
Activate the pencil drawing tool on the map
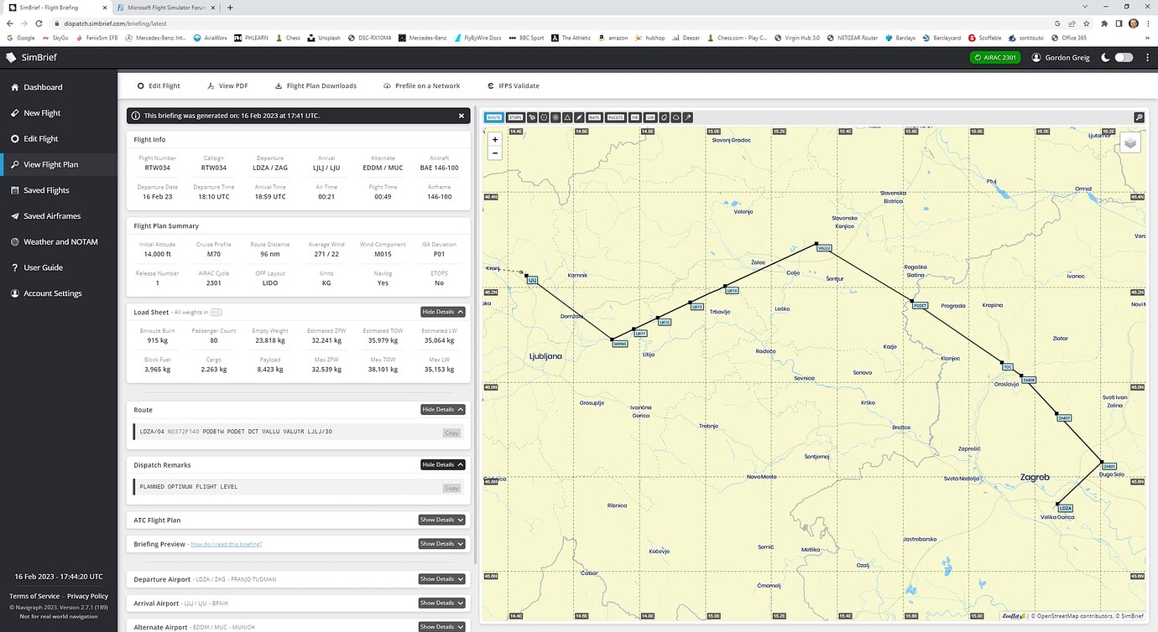point(579,117)
